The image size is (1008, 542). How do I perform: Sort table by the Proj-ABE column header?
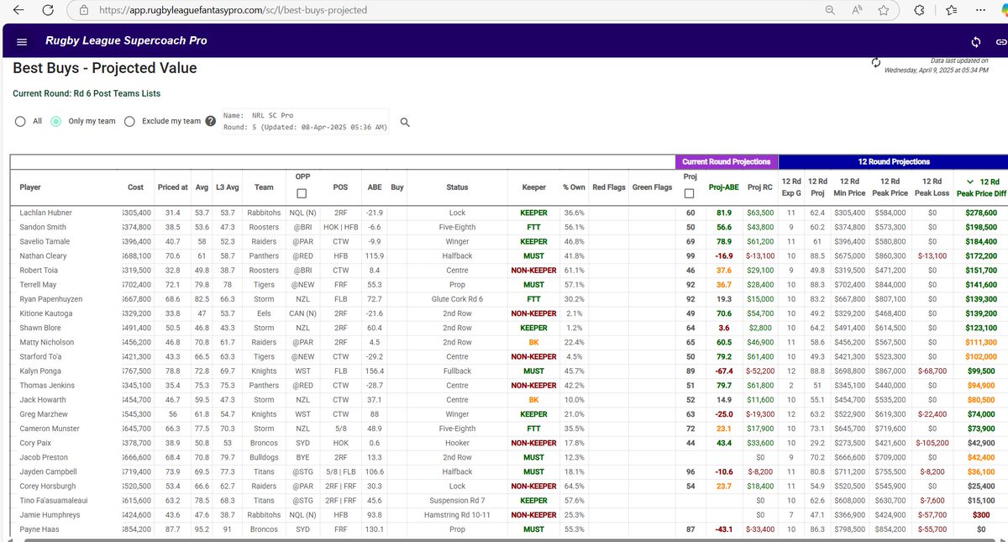(724, 187)
